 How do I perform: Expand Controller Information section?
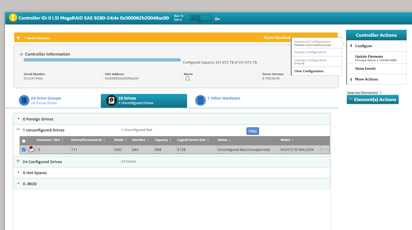click(x=21, y=54)
